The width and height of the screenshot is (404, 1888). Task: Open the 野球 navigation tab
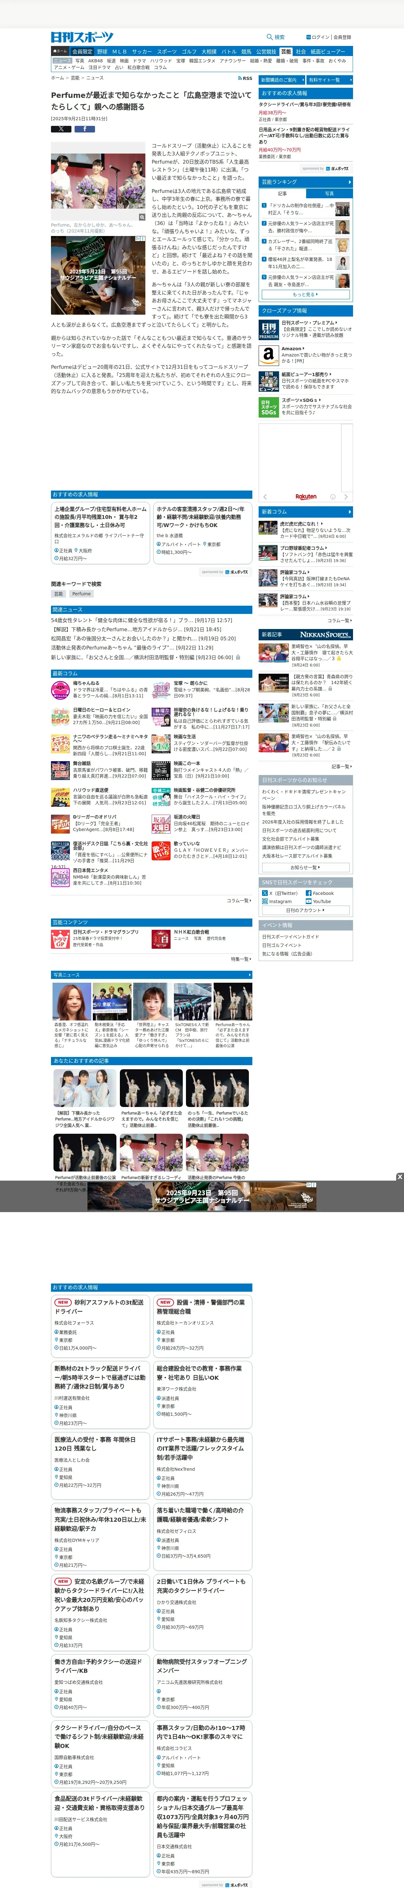(x=102, y=51)
